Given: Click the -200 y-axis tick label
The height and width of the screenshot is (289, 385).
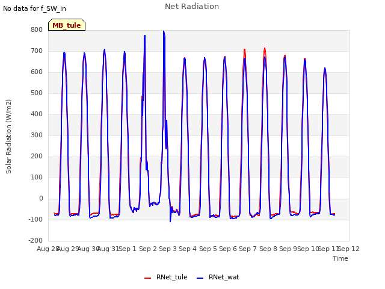Looking at the screenshot, I should [x=35, y=240].
